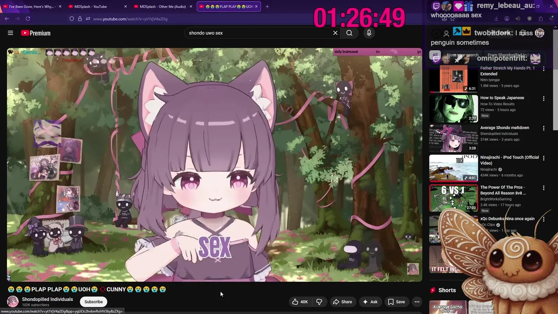
Task: Open Shondopilled Individuals channel name link
Action: (48, 299)
